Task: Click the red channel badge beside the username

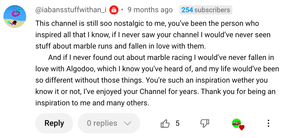Action: 114,10
